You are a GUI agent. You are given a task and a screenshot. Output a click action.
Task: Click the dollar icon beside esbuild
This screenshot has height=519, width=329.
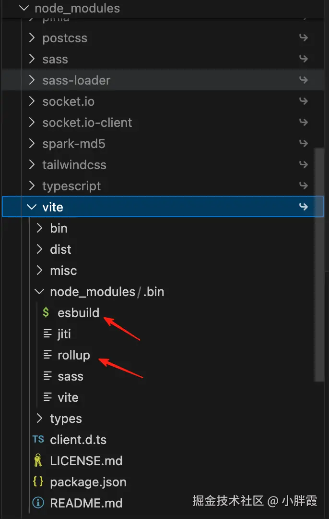46,313
